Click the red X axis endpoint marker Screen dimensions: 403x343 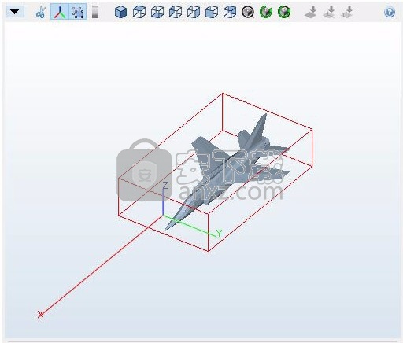[40, 314]
